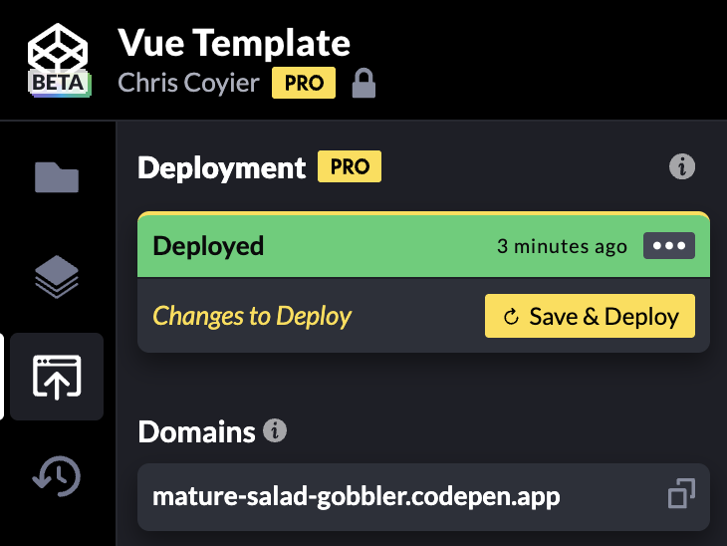Click the PRO badge next to Deployment
This screenshot has width=727, height=546.
[350, 167]
